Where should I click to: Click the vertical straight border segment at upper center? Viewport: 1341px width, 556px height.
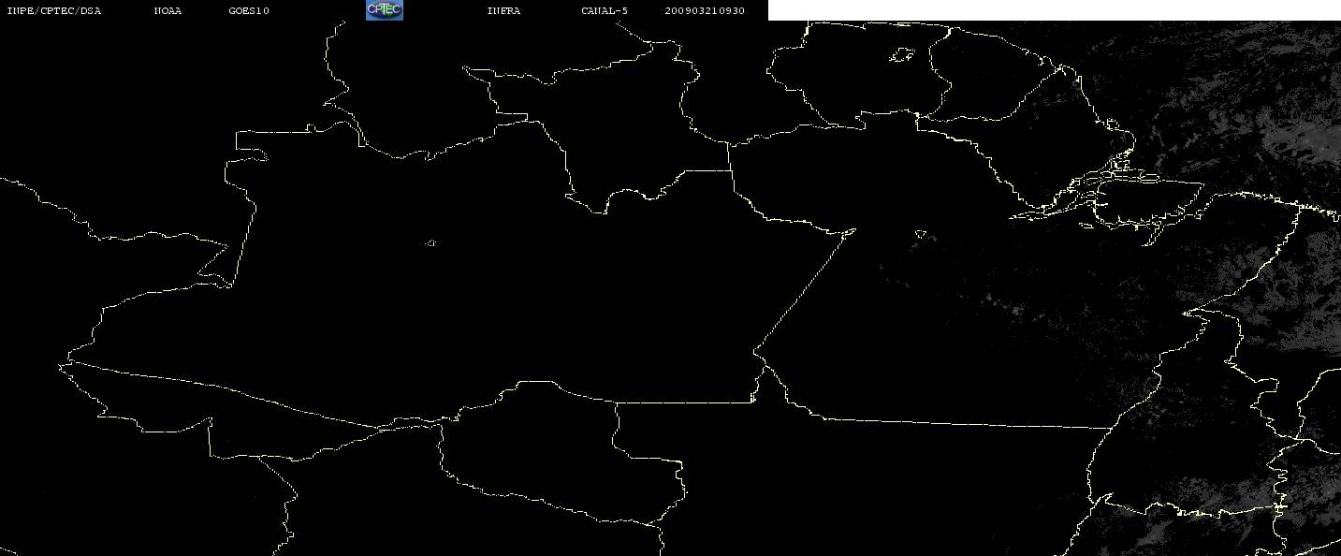point(730,157)
